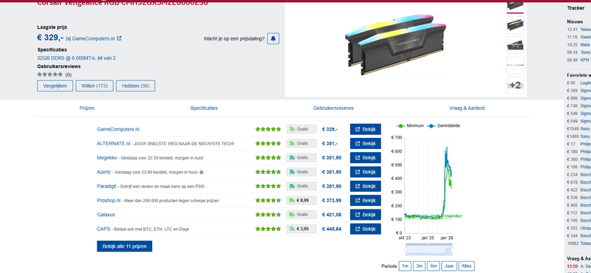Click the empty user review stars under Gebruikersreviews
Screen dimensions: 591x273
pyautogui.click(x=49, y=75)
